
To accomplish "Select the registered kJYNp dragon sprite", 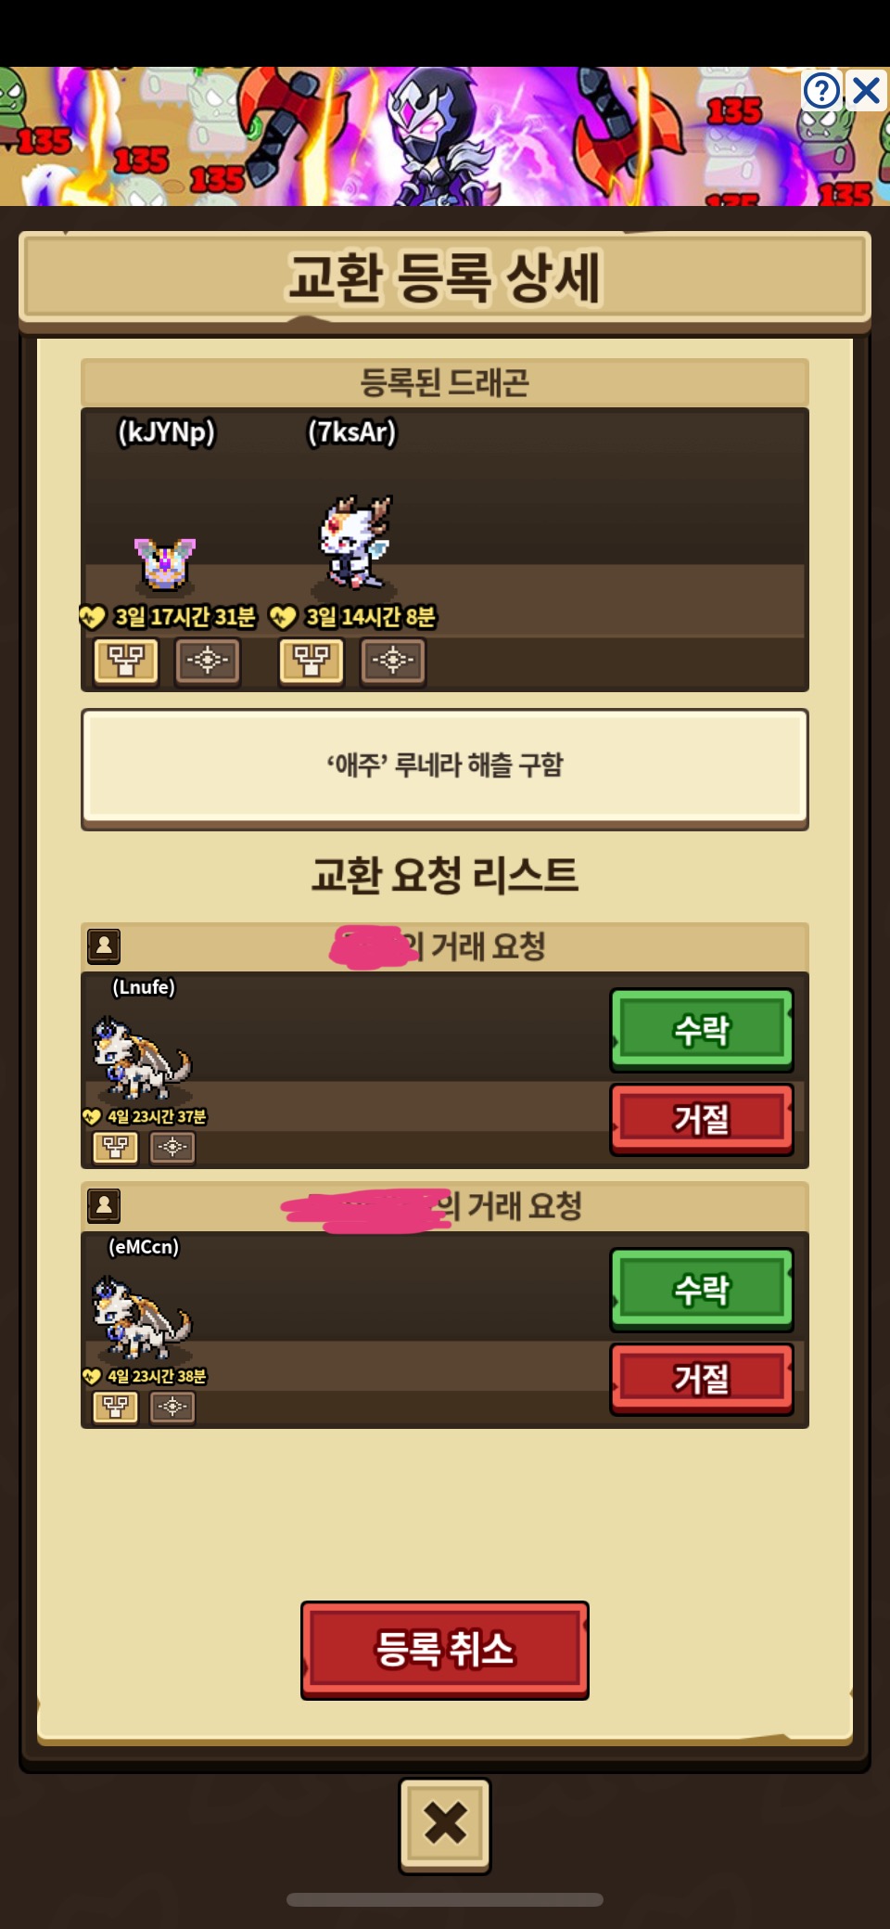I will (165, 562).
